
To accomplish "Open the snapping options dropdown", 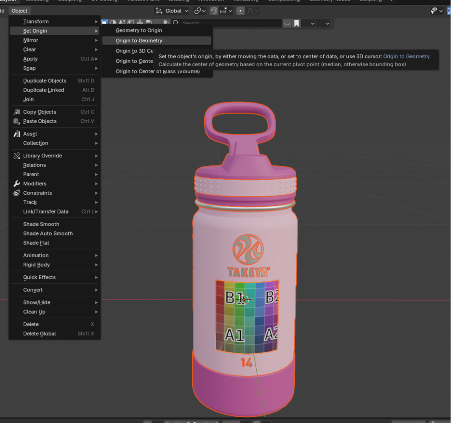I will [x=226, y=11].
